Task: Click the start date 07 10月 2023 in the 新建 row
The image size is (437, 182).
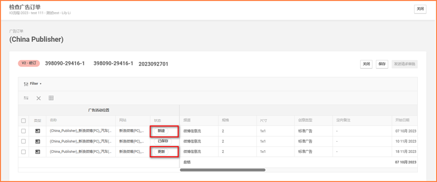Action: [406, 131]
